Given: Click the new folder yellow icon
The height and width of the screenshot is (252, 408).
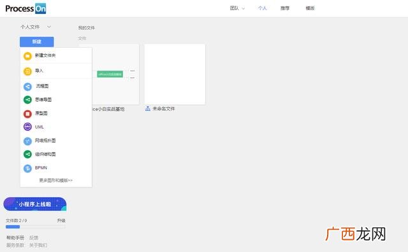Looking at the screenshot, I should [x=27, y=56].
